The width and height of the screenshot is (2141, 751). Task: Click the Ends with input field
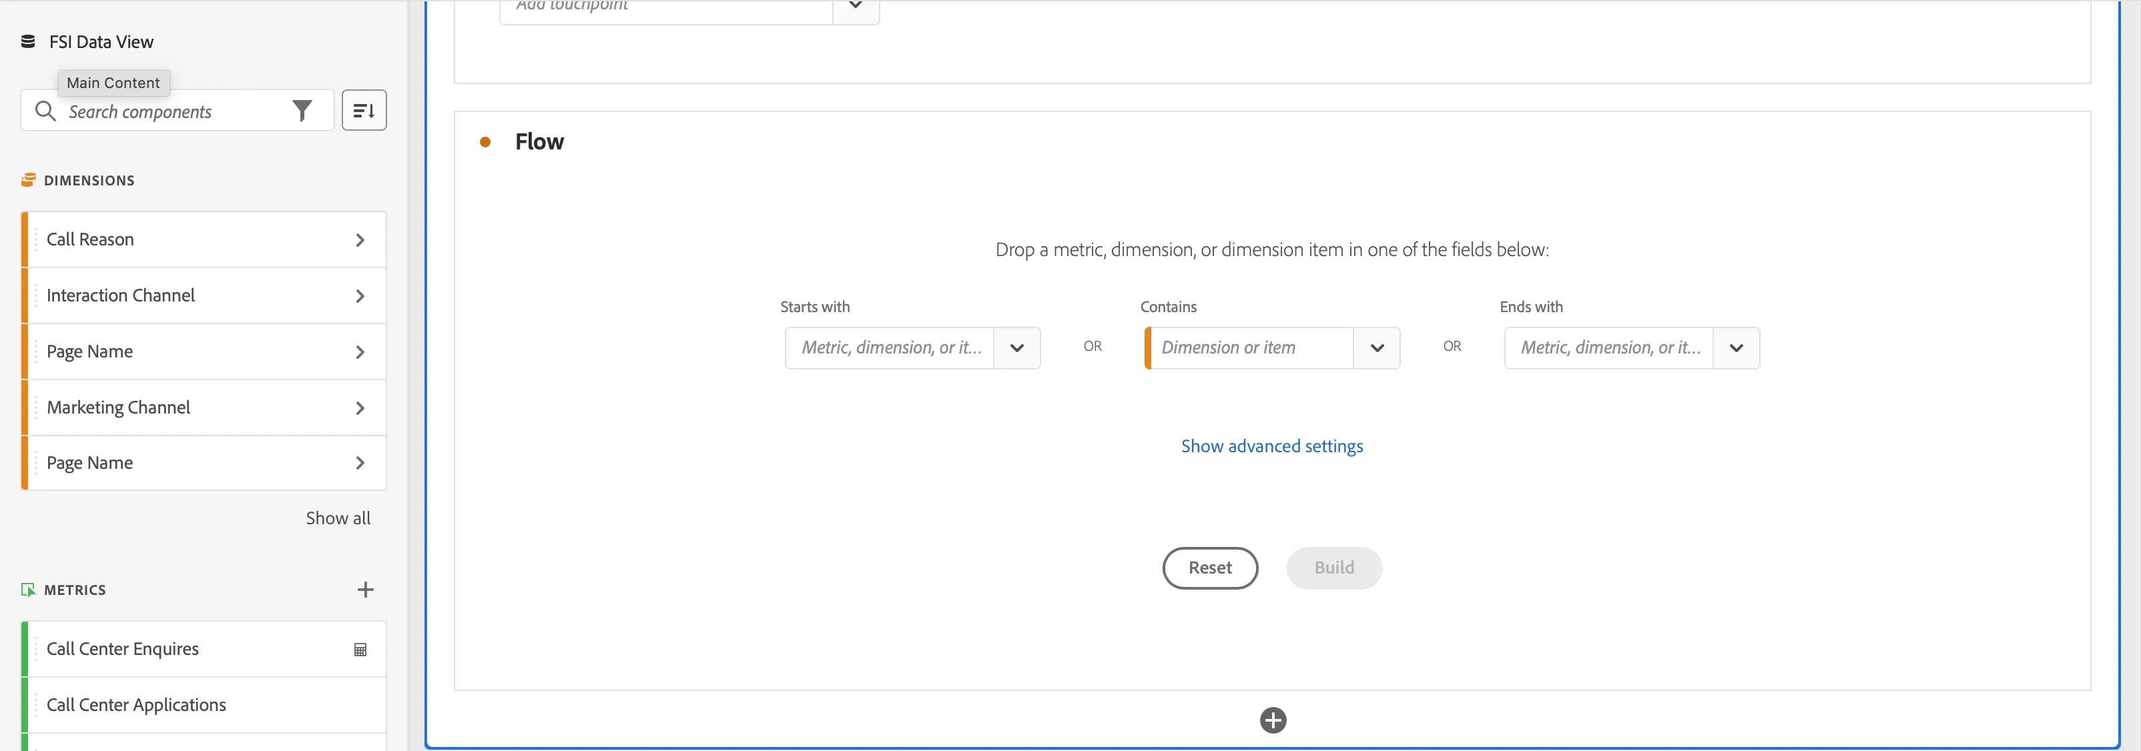1609,348
